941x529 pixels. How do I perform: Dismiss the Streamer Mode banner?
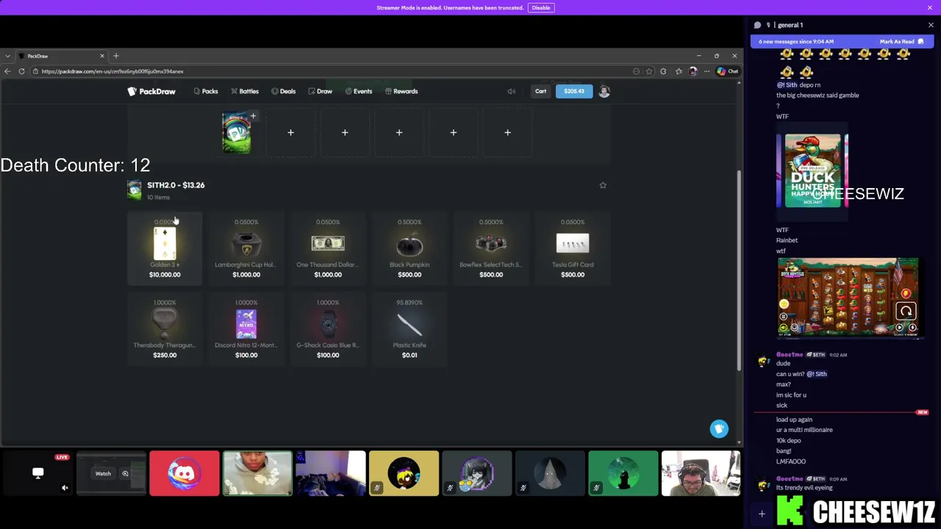(x=930, y=7)
